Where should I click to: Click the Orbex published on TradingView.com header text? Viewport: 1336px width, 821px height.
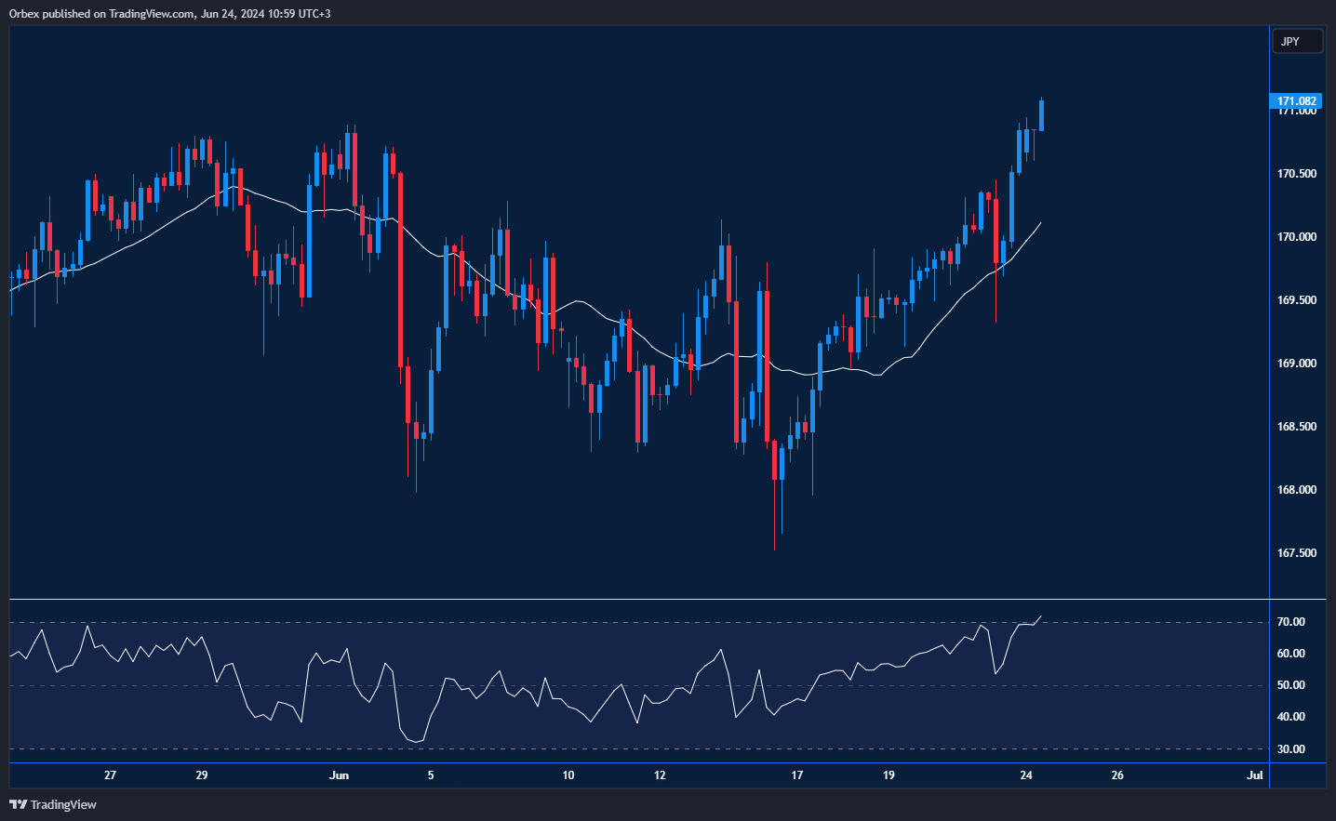click(169, 13)
